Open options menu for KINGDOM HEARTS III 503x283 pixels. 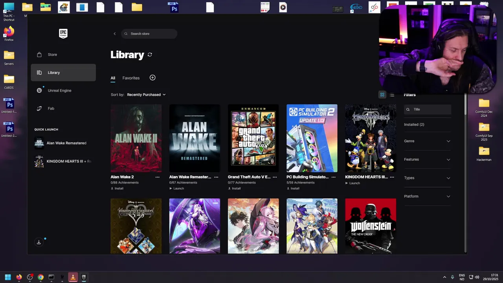click(x=392, y=177)
